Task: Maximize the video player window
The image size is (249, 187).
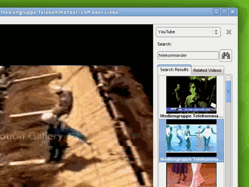Action: click(224, 12)
